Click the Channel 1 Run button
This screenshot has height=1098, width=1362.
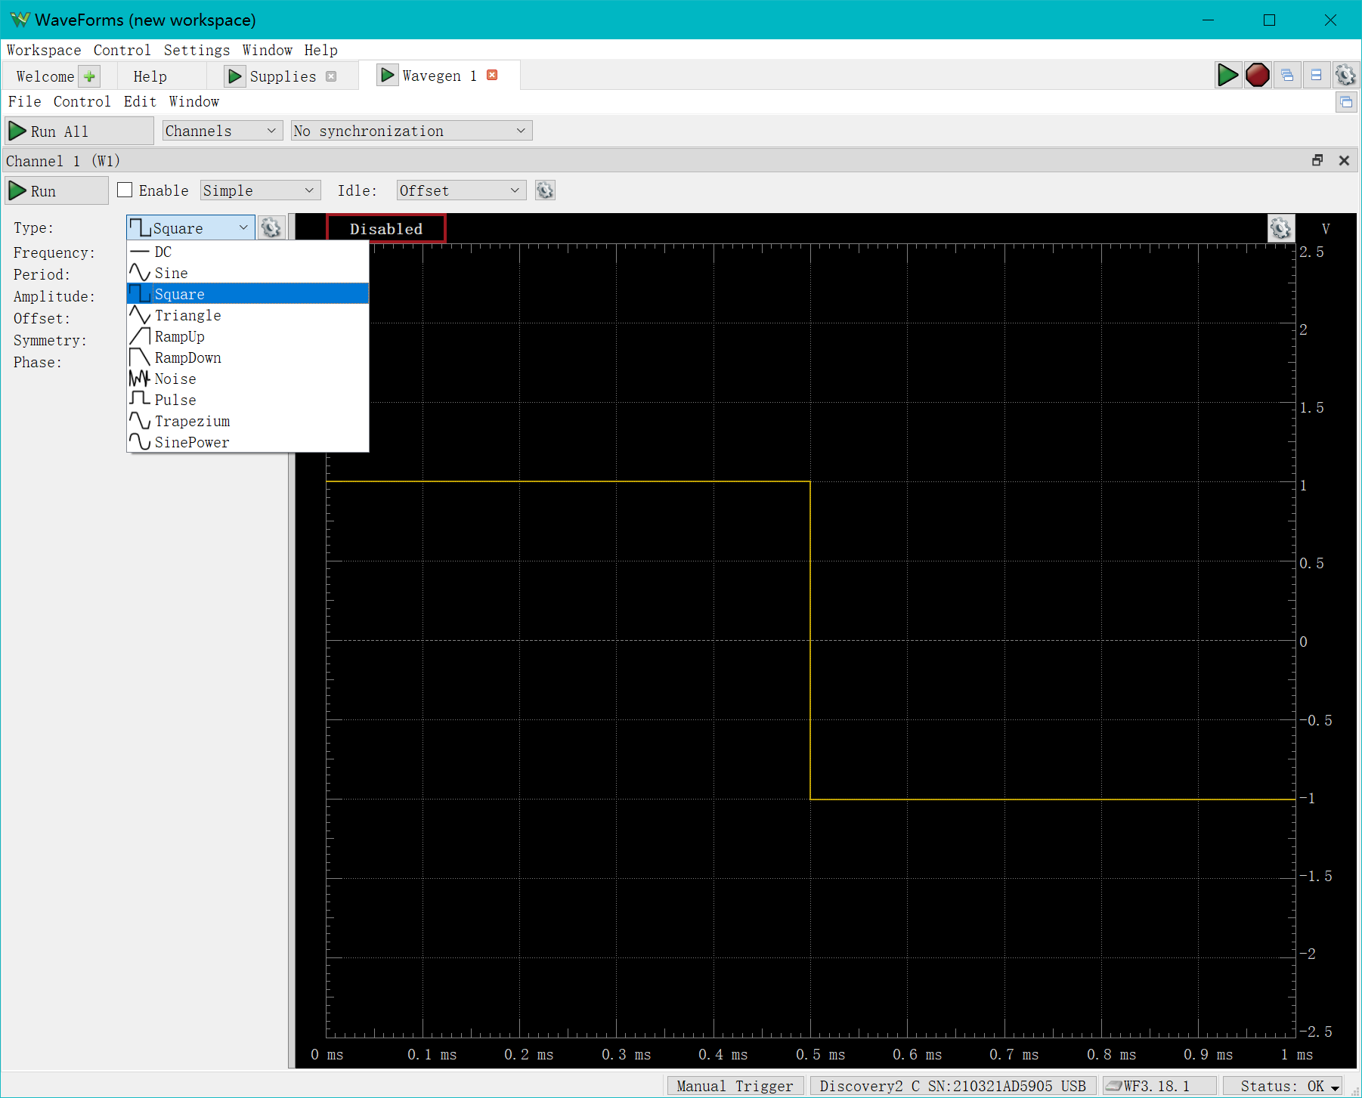pyautogui.click(x=57, y=190)
